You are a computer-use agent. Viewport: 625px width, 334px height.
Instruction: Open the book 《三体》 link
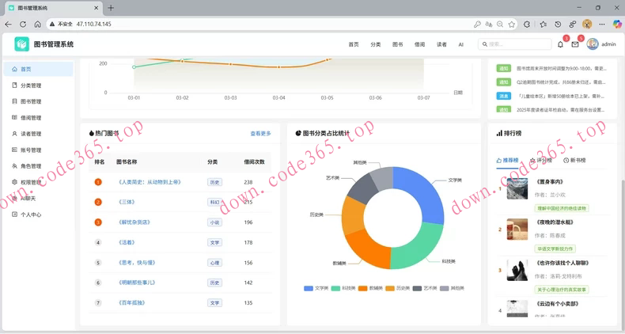[128, 202]
